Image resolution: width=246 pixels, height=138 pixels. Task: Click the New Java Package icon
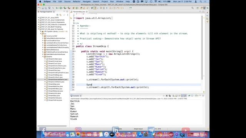click(x=73, y=8)
